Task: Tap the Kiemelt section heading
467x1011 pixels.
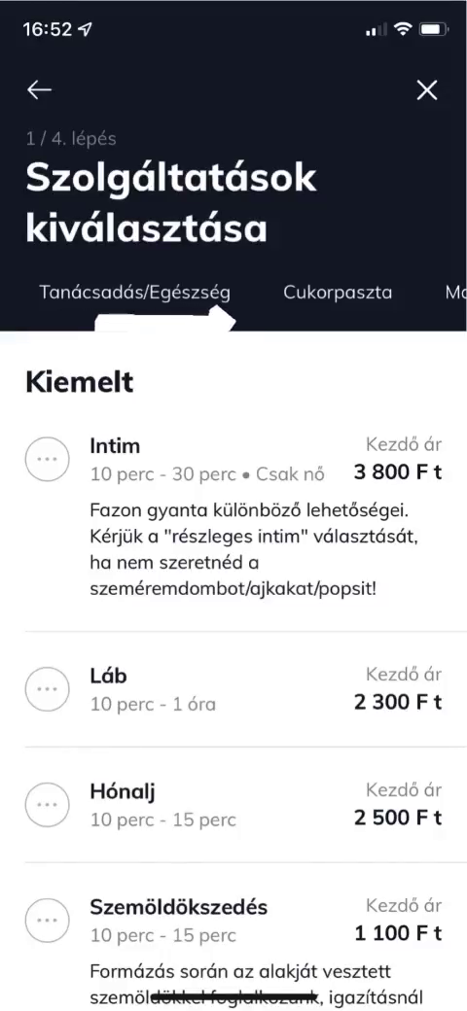Action: [x=80, y=382]
